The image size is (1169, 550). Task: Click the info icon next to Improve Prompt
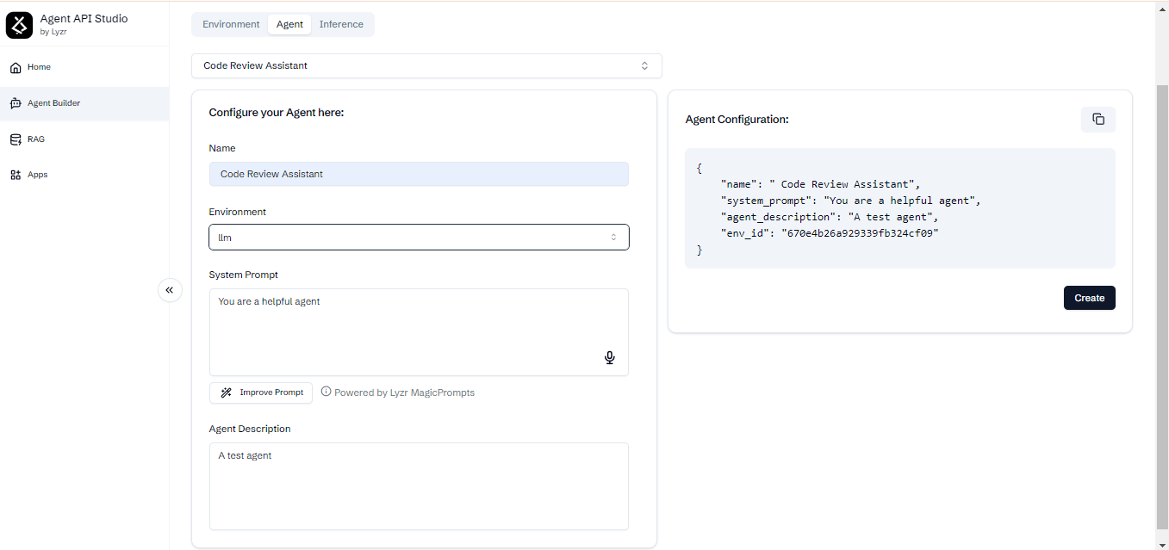tap(326, 392)
